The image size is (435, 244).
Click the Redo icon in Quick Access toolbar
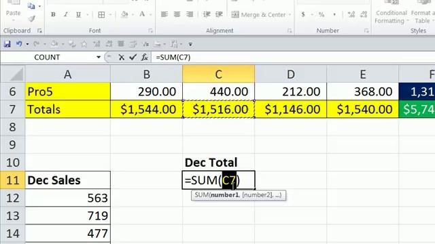[36, 44]
